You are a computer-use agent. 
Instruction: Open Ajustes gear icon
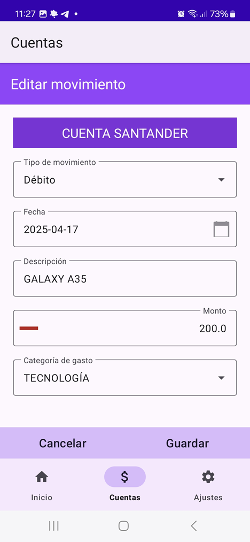tap(208, 477)
